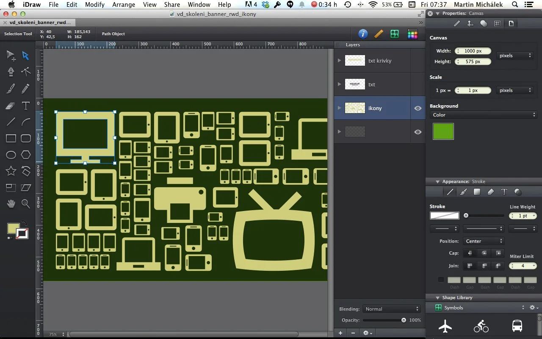Screen dimensions: 542x339
Task: Activate the Text tool
Action: click(26, 106)
